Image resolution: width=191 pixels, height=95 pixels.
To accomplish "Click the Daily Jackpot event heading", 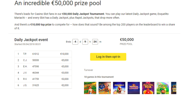I will pos(31,40).
